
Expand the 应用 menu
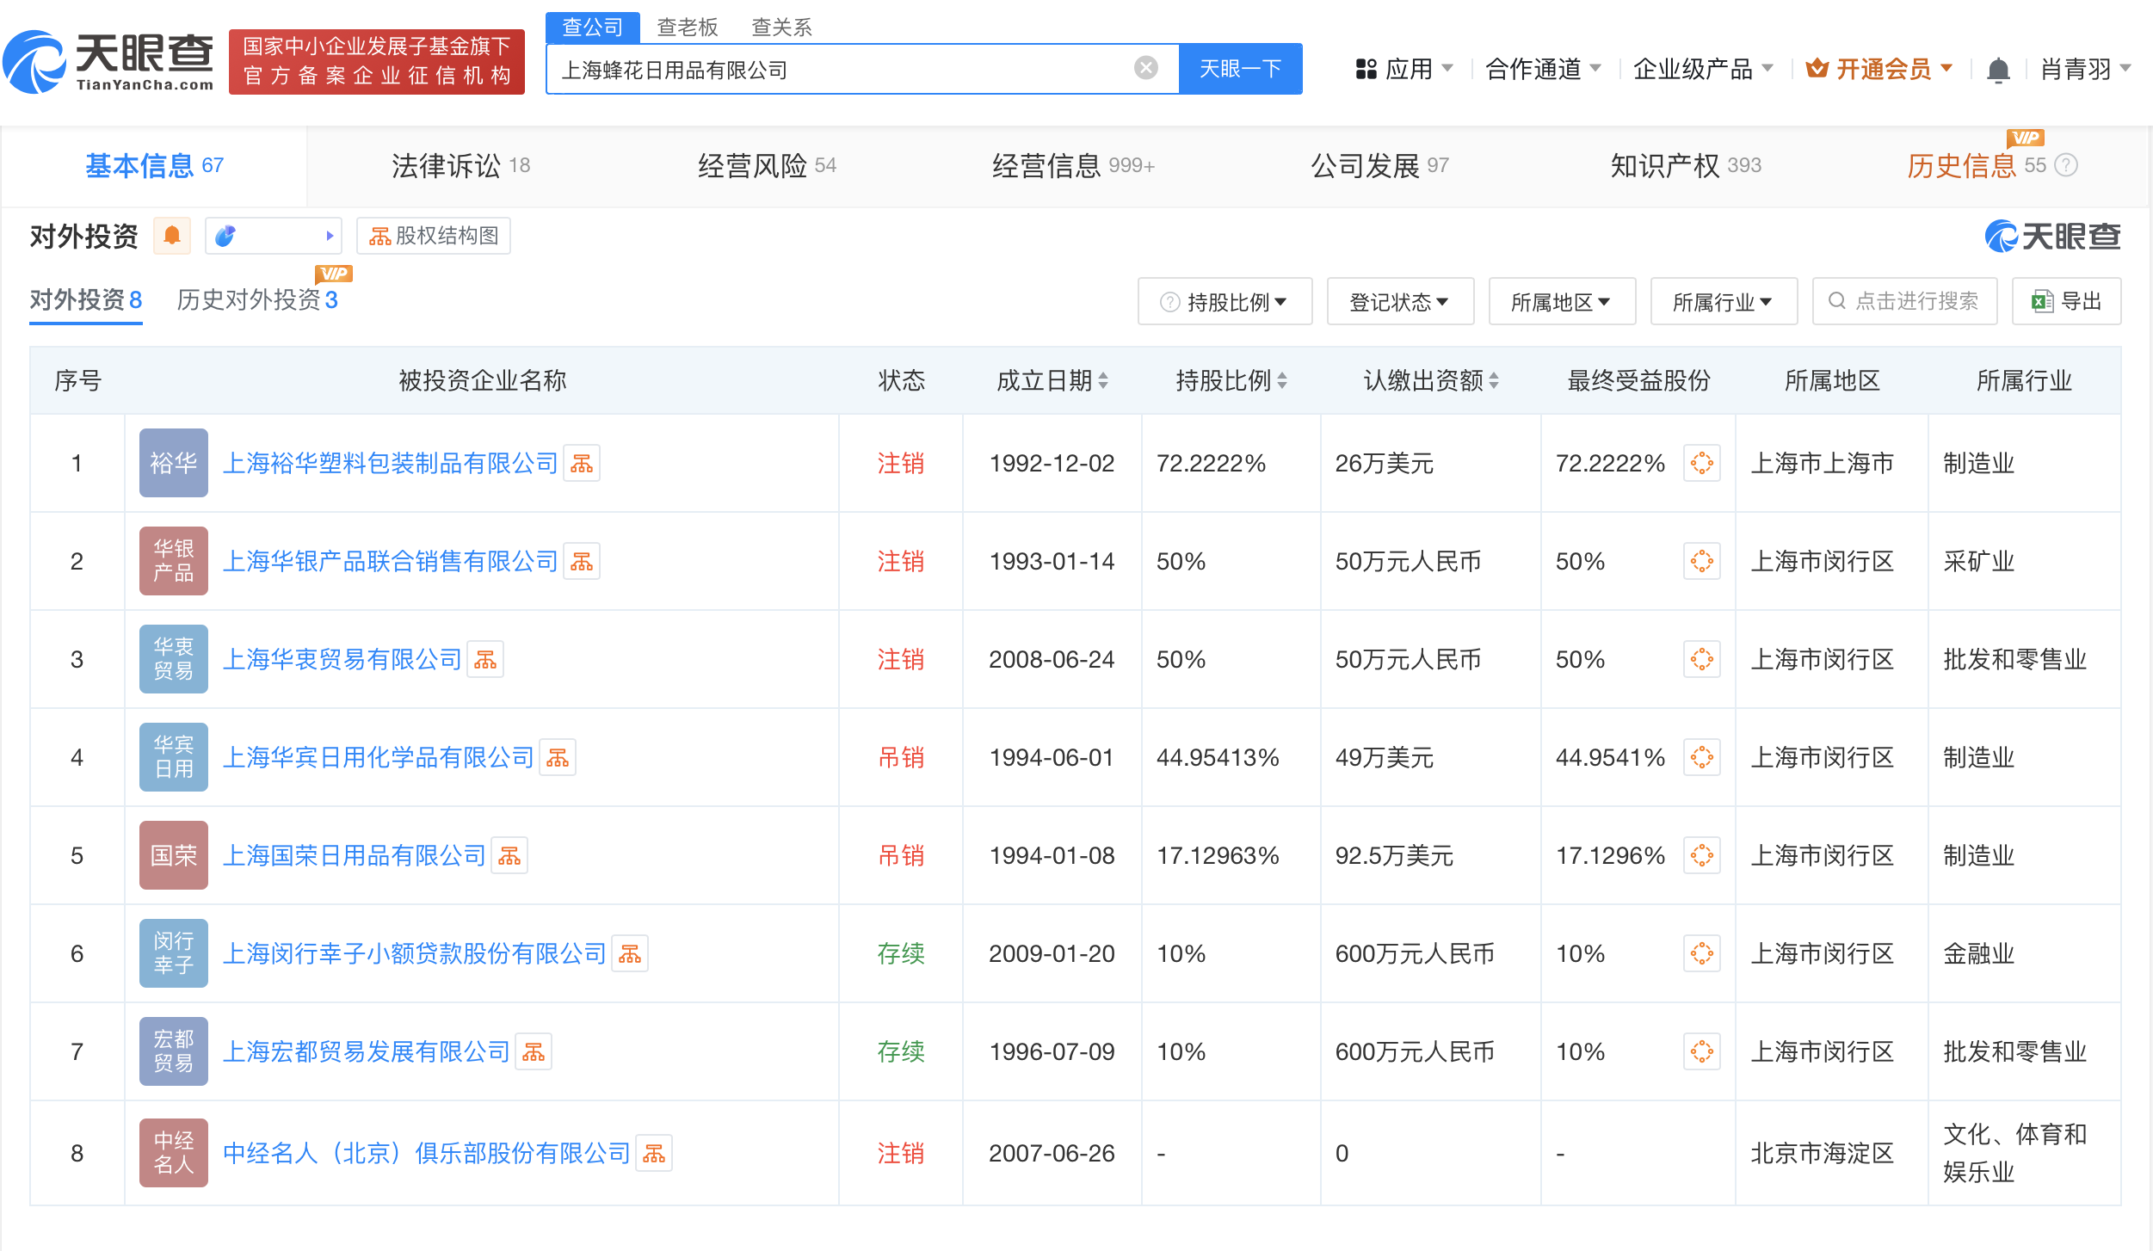[1404, 69]
